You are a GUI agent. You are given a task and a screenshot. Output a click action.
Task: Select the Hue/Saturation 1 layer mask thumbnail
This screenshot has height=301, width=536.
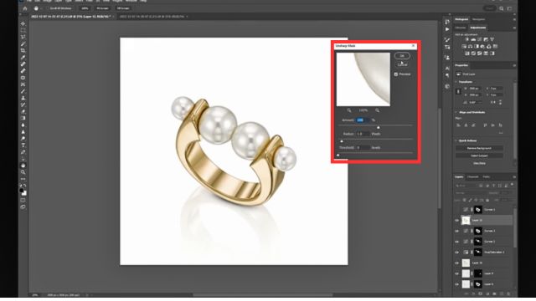(478, 253)
